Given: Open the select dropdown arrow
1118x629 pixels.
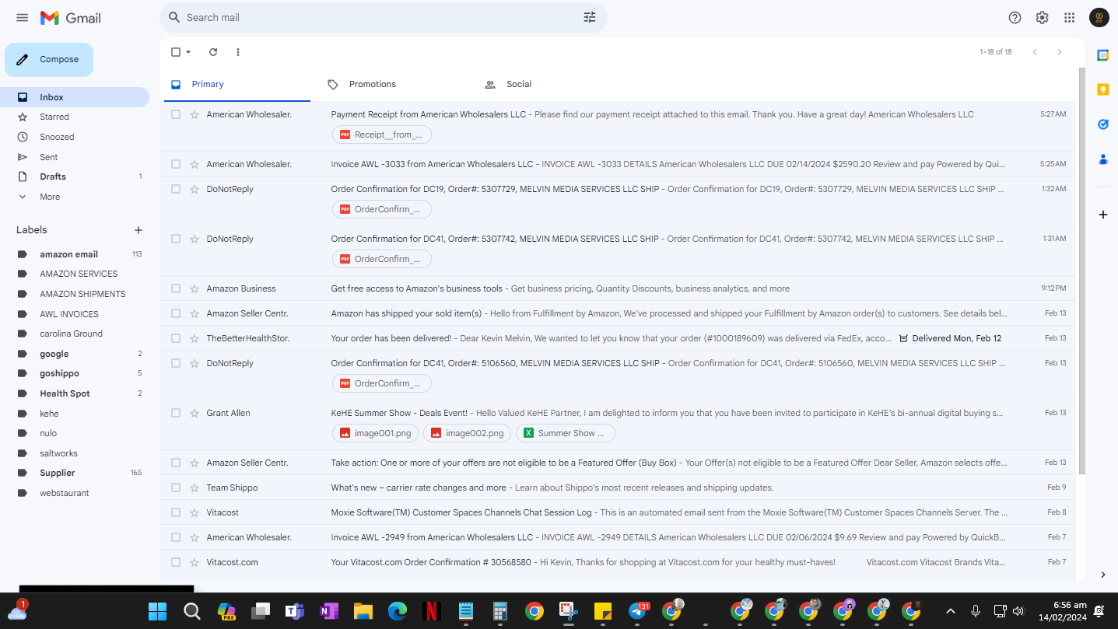Looking at the screenshot, I should [x=188, y=52].
